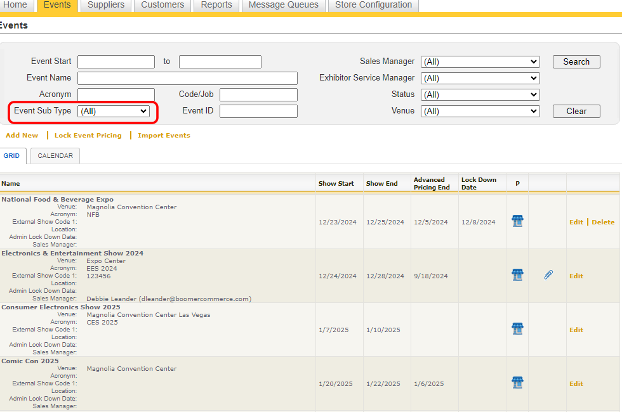Image resolution: width=622 pixels, height=412 pixels.
Task: Delete the National Food & Beverage Expo event
Action: [603, 222]
